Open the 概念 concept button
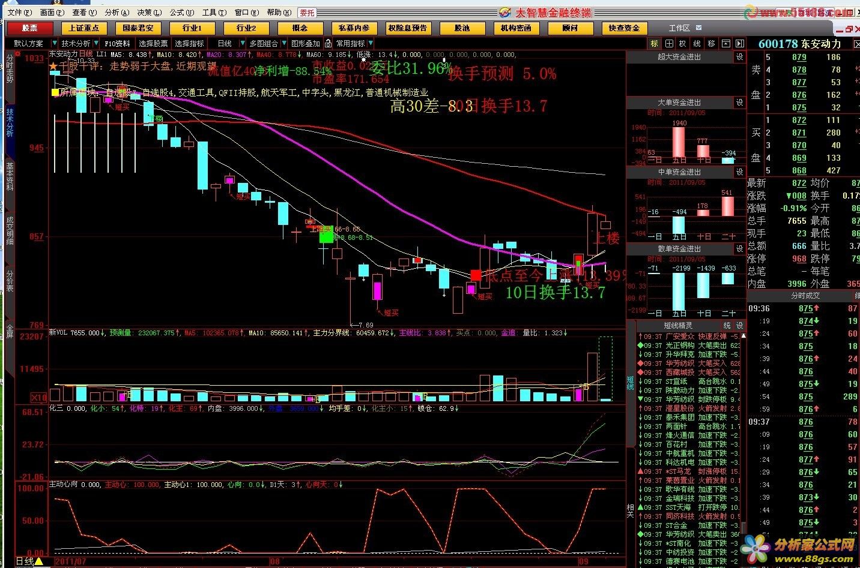 [300, 28]
